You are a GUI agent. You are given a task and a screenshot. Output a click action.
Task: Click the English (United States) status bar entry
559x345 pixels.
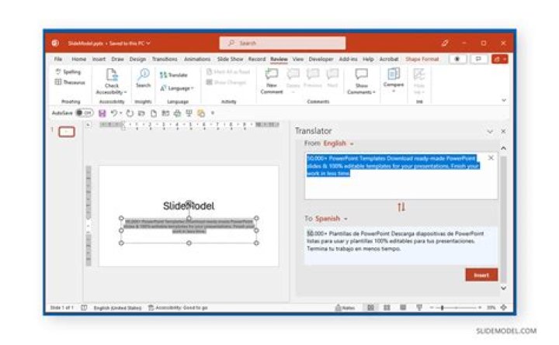coord(118,308)
